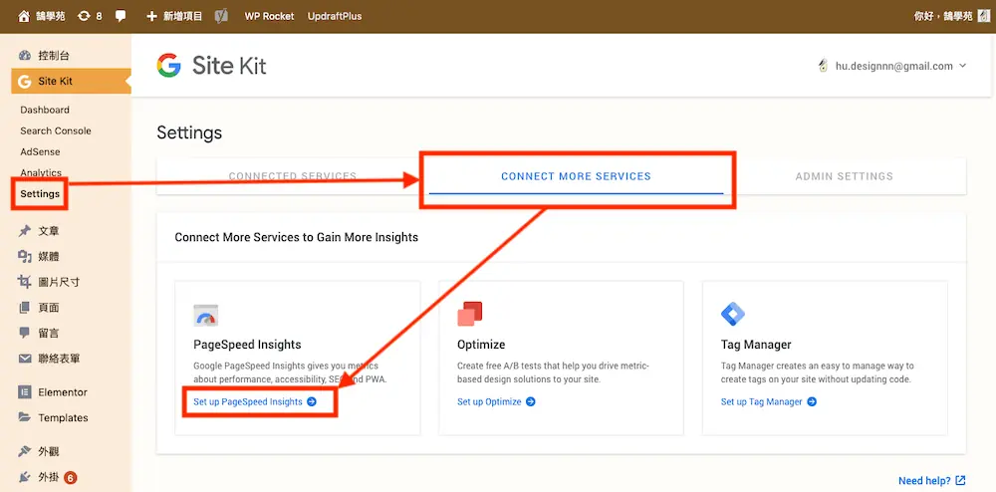This screenshot has width=996, height=492.
Task: Click the external link icon beside Need help?
Action: coord(960,481)
